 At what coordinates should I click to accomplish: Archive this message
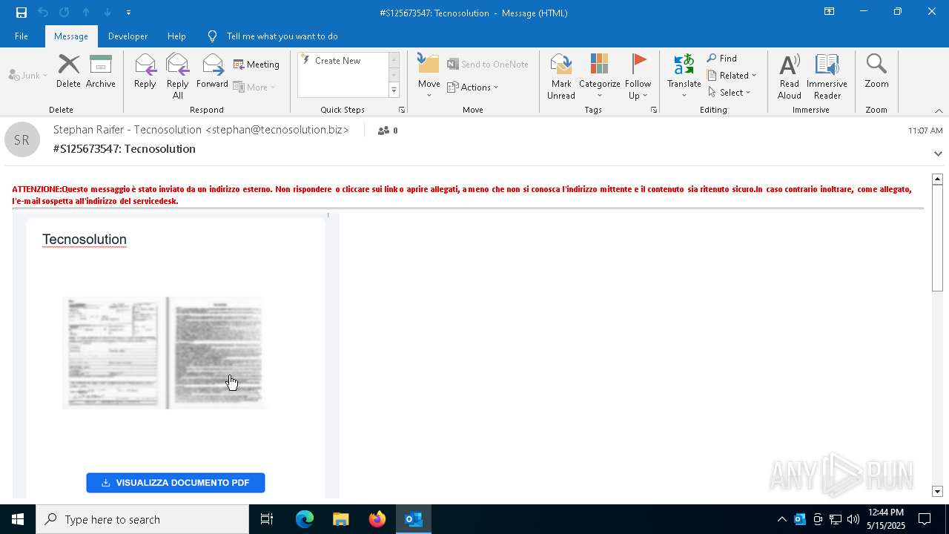tap(101, 71)
